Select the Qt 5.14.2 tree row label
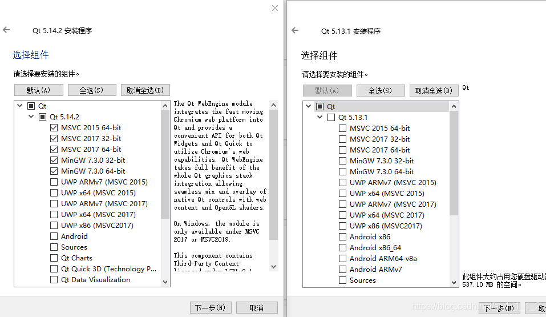Viewport: 546px width, 317px height. [x=64, y=117]
